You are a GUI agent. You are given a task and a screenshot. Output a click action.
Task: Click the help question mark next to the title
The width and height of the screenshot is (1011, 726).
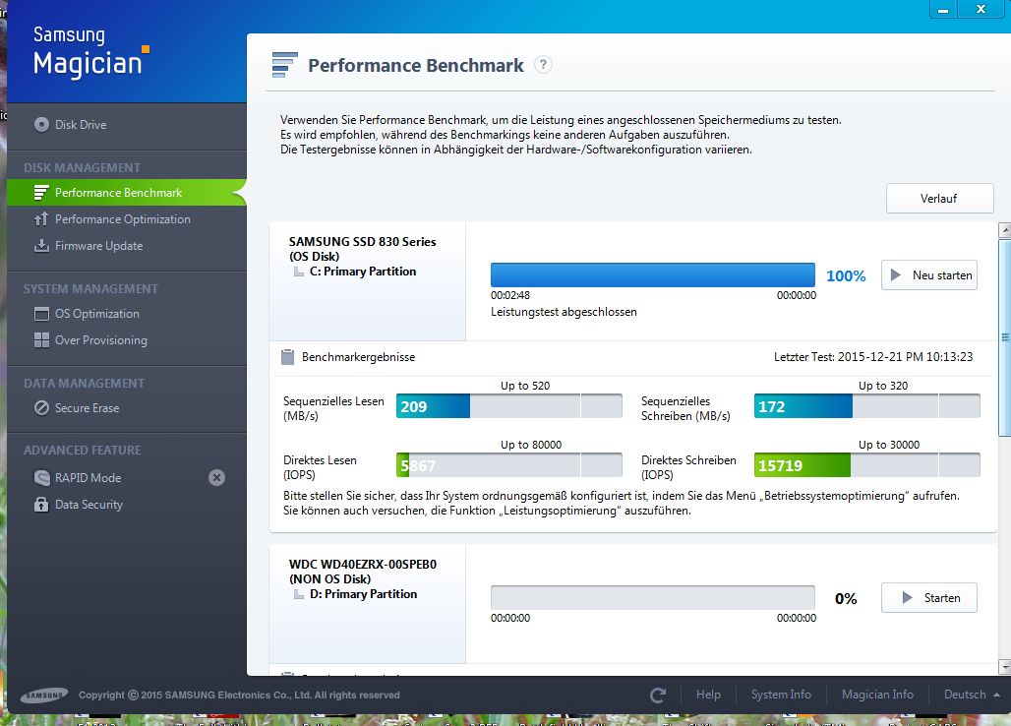pyautogui.click(x=543, y=65)
